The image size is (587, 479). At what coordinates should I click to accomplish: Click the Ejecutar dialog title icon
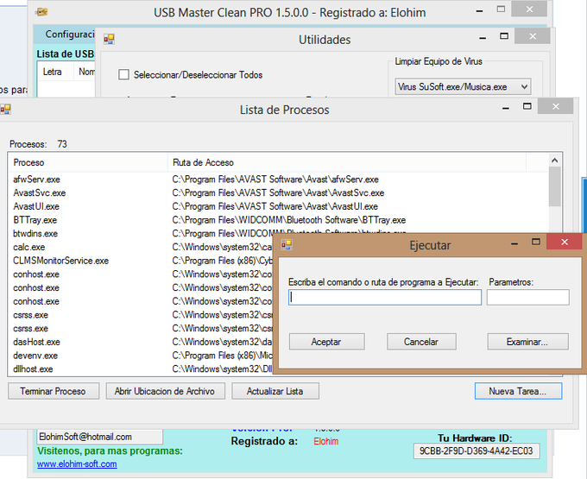coord(287,245)
